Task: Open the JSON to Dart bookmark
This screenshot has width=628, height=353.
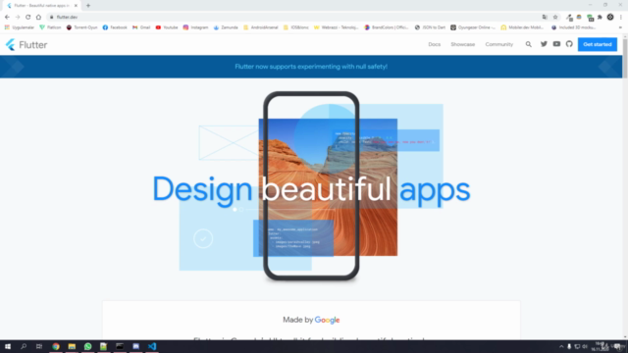Action: (430, 27)
